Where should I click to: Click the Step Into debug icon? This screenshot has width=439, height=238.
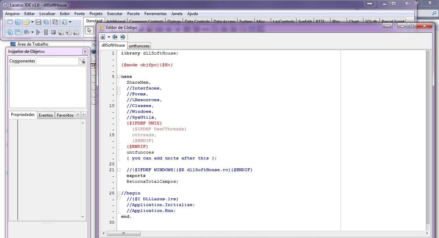pos(61,32)
